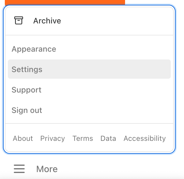Open the Accessibility footer link

[x=145, y=138]
